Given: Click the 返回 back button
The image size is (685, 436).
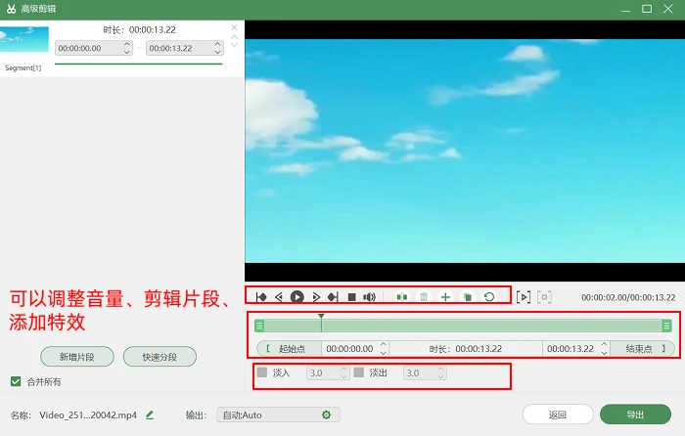Looking at the screenshot, I should [558, 414].
